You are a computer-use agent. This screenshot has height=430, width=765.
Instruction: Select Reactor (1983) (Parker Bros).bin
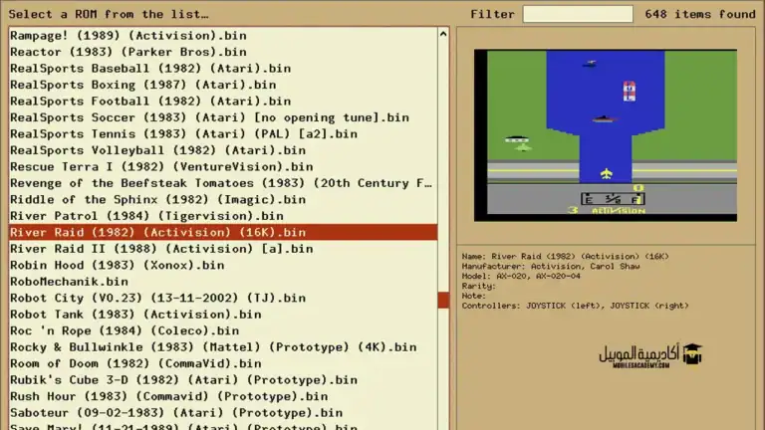click(128, 52)
